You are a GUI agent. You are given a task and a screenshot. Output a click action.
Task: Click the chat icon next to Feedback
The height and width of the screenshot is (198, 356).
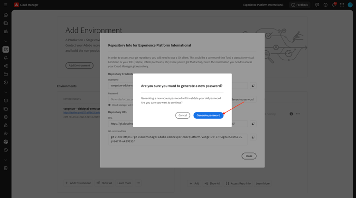pyautogui.click(x=317, y=5)
